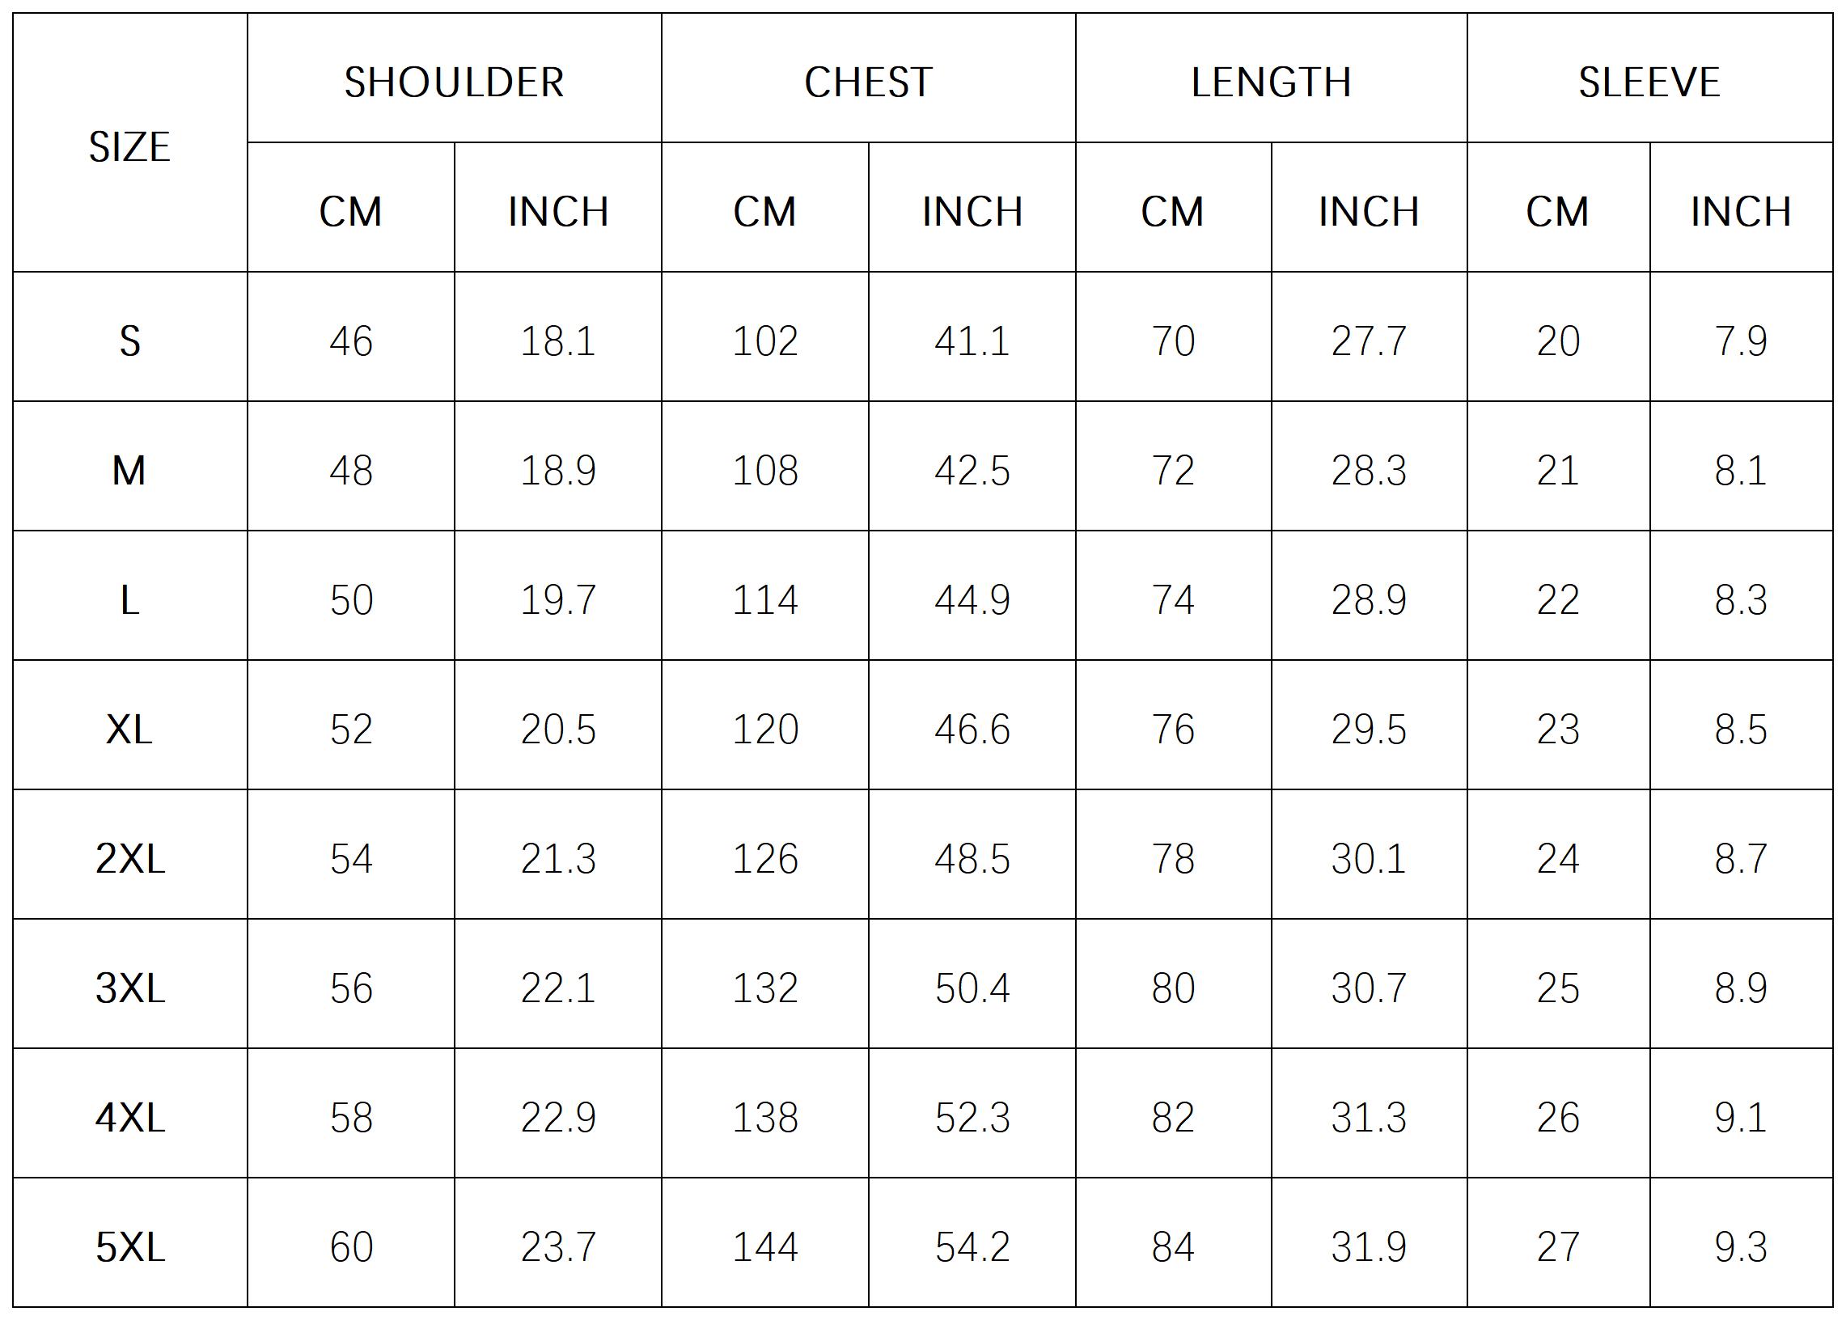Click the 3XL size row label
This screenshot has height=1320, width=1846.
129,988
